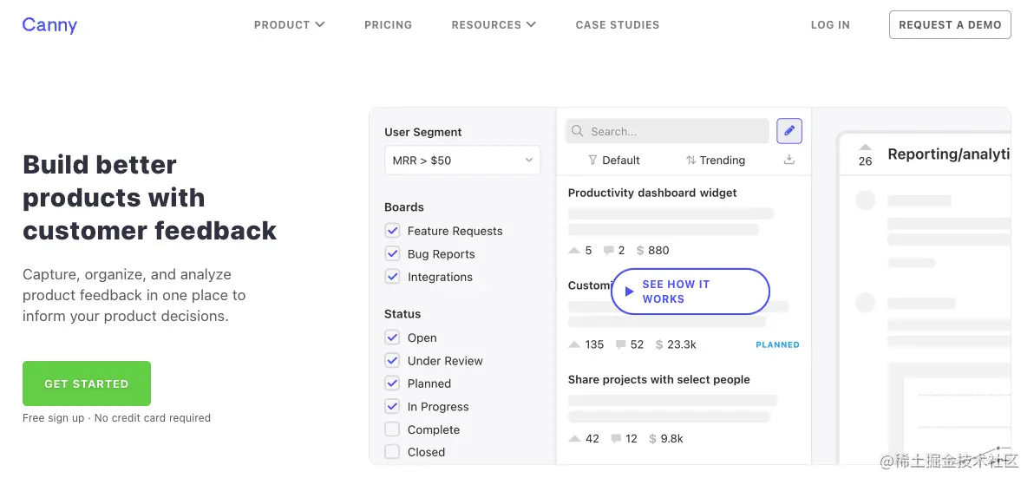Click the pencil edit icon button
Viewport: 1034px width, 485px height.
[789, 131]
